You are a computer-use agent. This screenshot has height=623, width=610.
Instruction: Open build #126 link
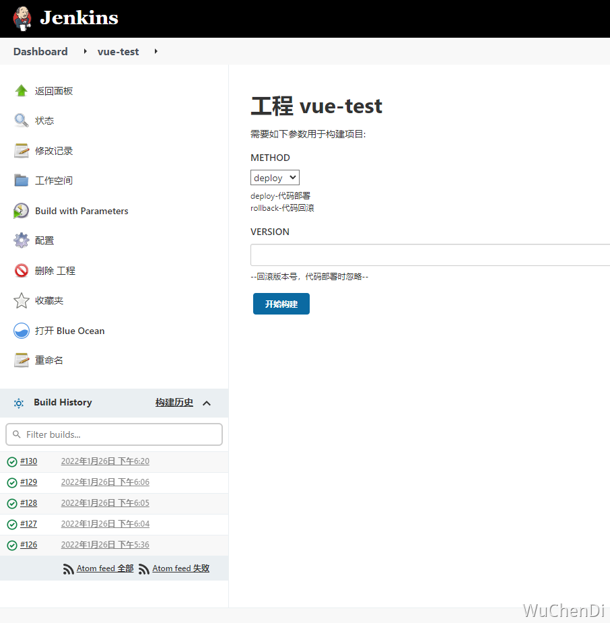point(28,545)
